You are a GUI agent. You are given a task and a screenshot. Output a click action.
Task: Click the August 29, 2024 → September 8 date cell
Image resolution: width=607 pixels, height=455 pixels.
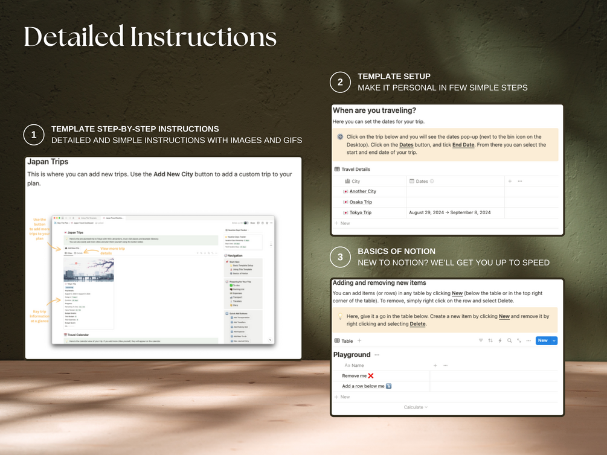455,212
